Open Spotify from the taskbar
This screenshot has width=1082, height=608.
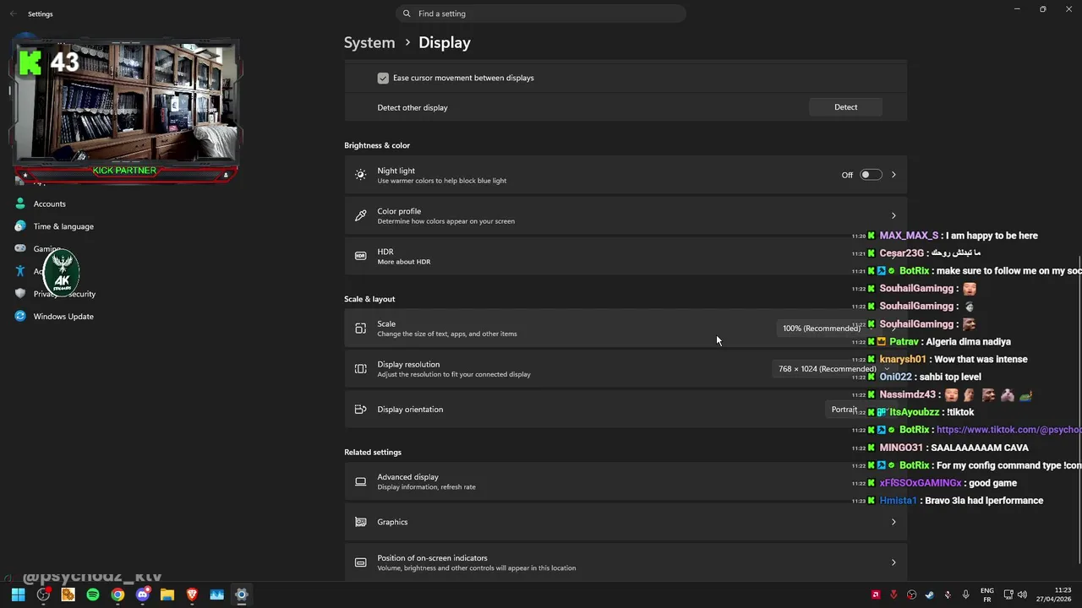93,594
